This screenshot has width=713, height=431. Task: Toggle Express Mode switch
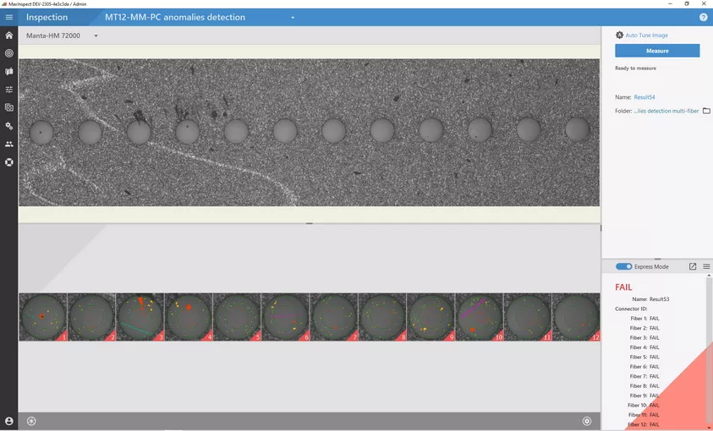point(624,266)
